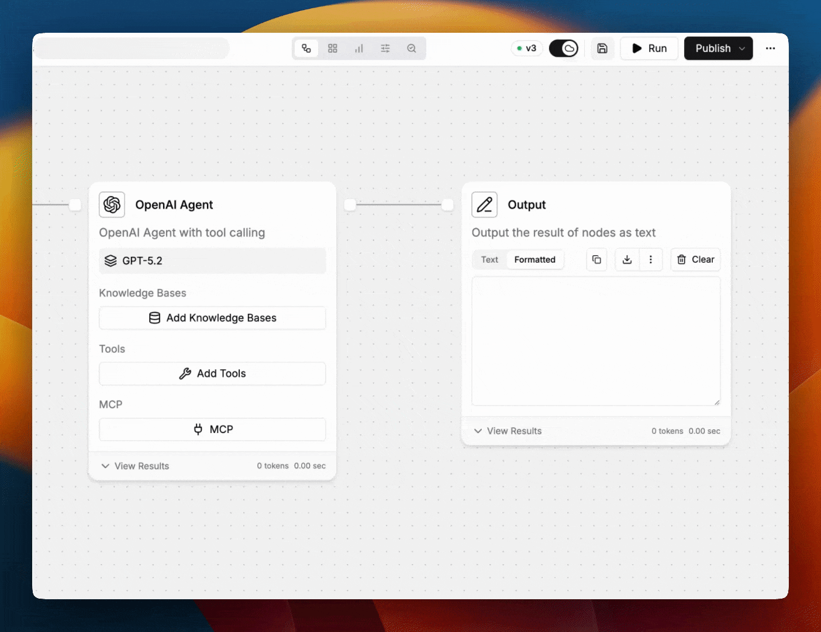Open the bar chart analytics view

click(358, 49)
